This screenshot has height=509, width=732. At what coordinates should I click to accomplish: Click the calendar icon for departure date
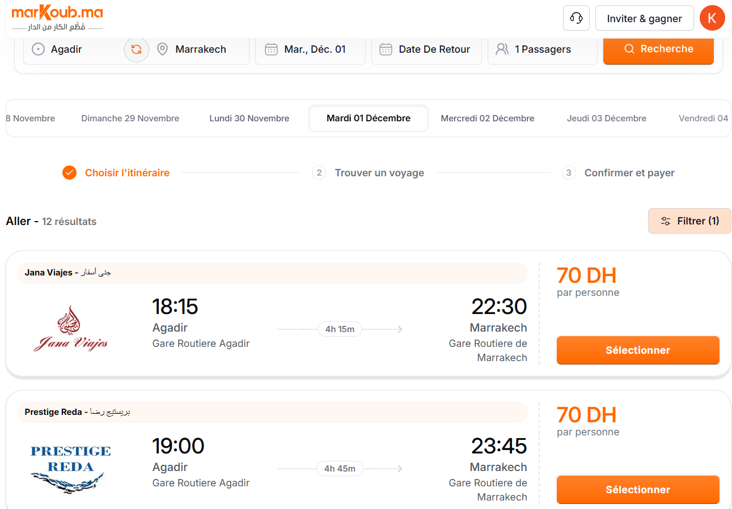(x=271, y=49)
